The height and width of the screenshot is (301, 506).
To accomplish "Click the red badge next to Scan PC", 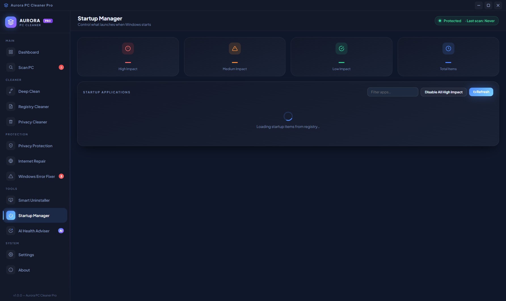I will [61, 67].
